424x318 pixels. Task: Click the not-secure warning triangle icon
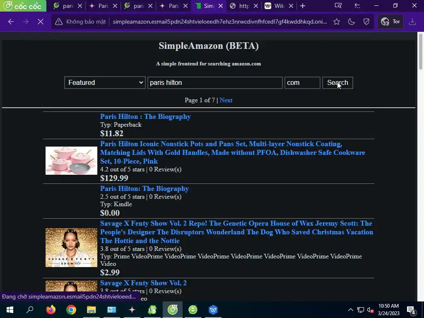click(59, 22)
